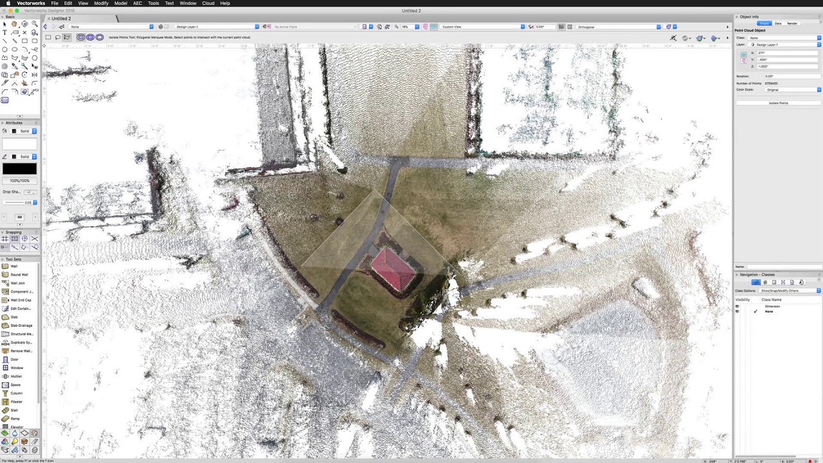Viewport: 823px width, 463px height.
Task: Click the black pen color swatch
Action: 20,168
